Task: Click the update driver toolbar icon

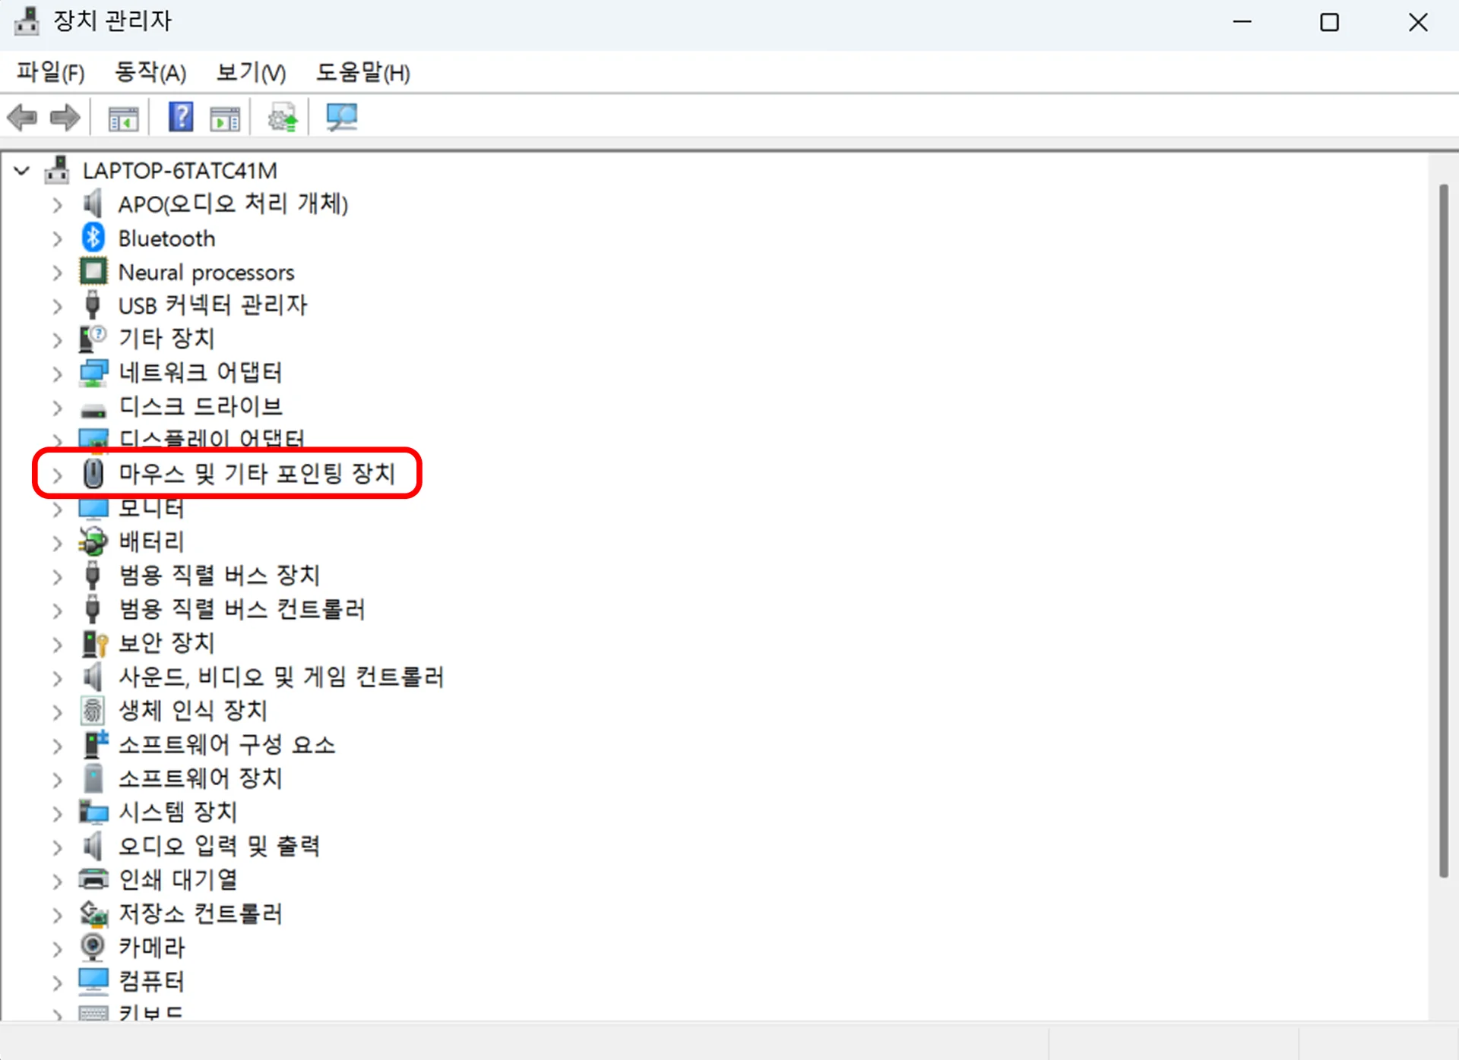Action: tap(283, 116)
